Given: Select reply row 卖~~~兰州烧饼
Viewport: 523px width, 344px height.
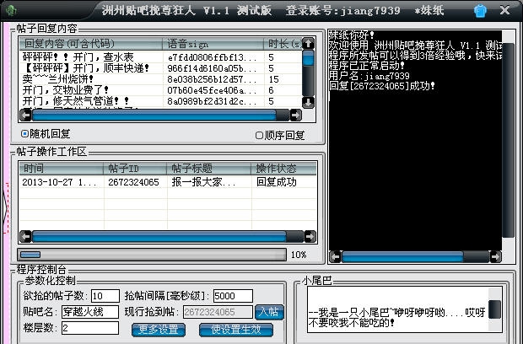Looking at the screenshot, I should tap(58, 79).
